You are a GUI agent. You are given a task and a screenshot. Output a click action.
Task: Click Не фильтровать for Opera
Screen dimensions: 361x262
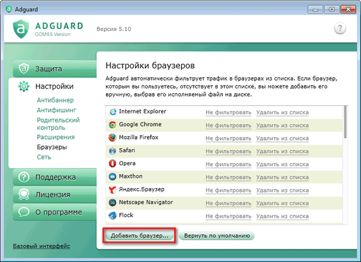tap(228, 164)
